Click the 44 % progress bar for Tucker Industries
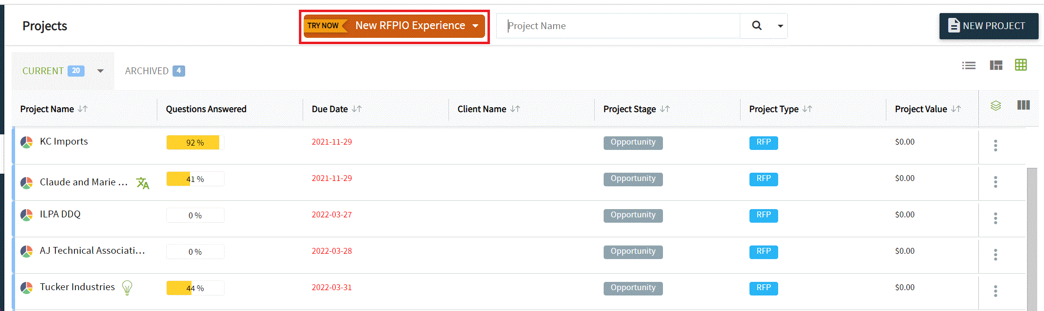 coord(195,288)
